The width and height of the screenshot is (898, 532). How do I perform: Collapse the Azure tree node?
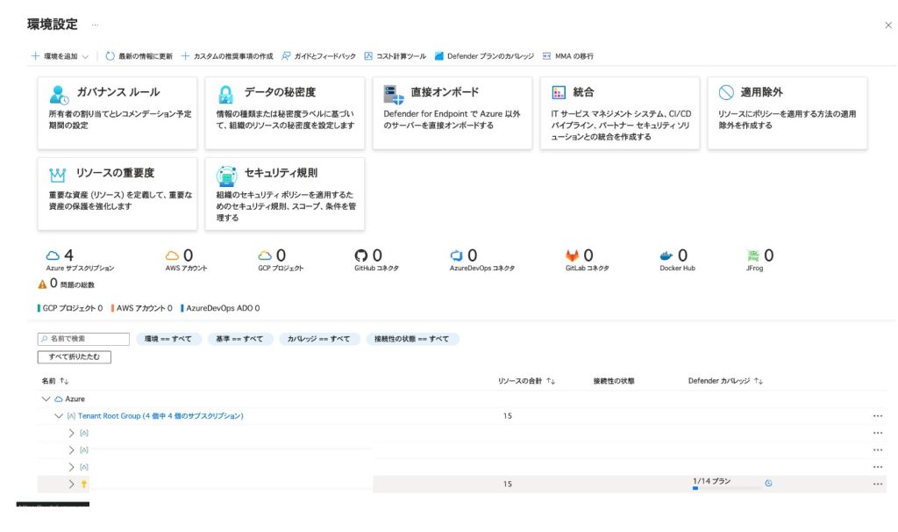46,399
